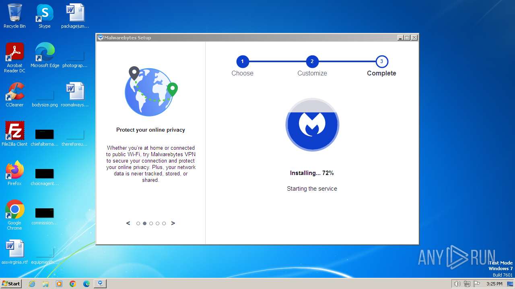Click the Start button

click(11, 283)
